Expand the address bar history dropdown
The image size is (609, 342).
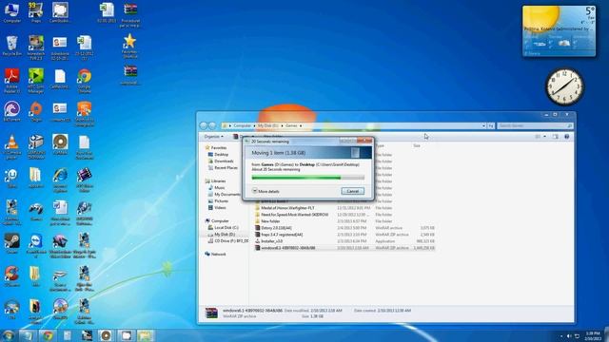[483, 125]
